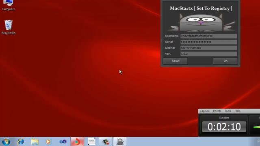Click the cat mascot image in MacStartx
This screenshot has height=146, width=260.
pyautogui.click(x=201, y=22)
